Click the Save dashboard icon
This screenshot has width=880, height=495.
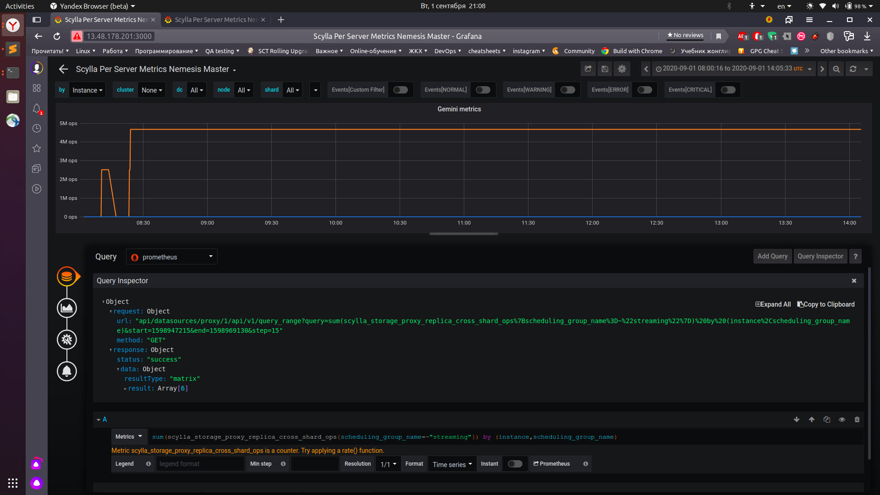pos(605,69)
